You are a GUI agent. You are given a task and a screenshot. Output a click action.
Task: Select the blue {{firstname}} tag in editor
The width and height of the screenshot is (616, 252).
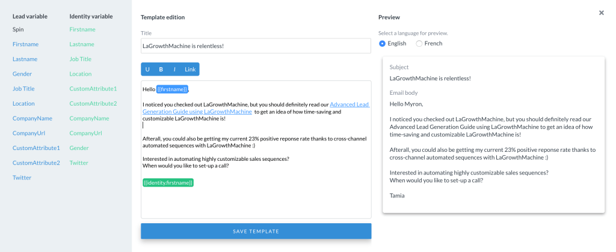click(172, 89)
